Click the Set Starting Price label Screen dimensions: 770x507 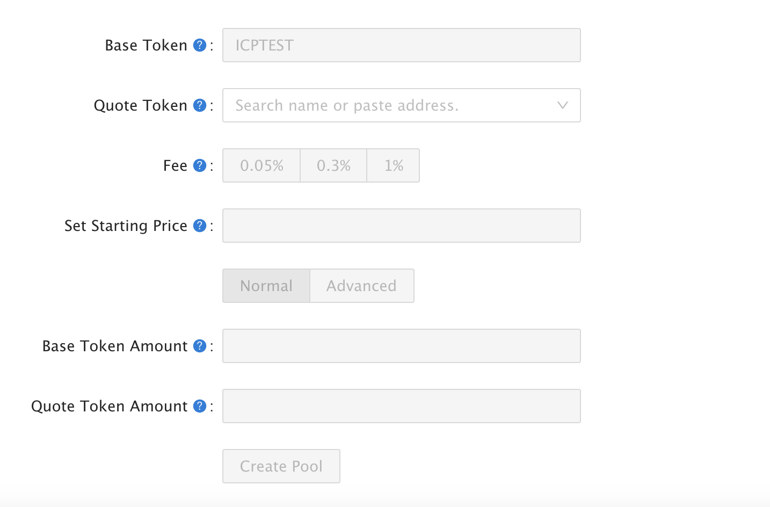click(x=126, y=226)
